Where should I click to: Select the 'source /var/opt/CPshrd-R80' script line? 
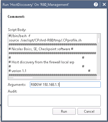coord(45,40)
